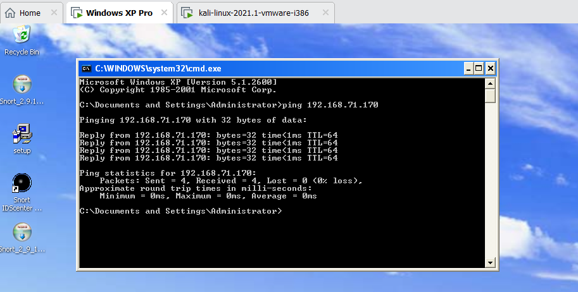Click the 'Approximate round trip times' line
The width and height of the screenshot is (578, 292).
click(196, 188)
